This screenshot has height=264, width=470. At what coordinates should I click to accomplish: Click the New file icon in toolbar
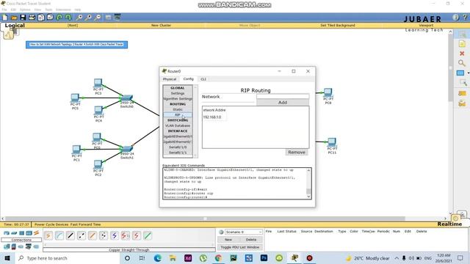[5, 18]
